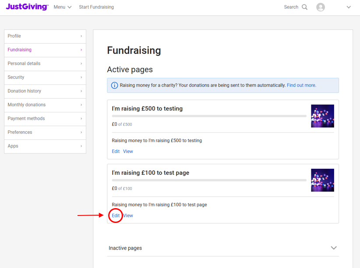The width and height of the screenshot is (360, 268).
Task: Click the info icon in charity notice
Action: coord(114,85)
